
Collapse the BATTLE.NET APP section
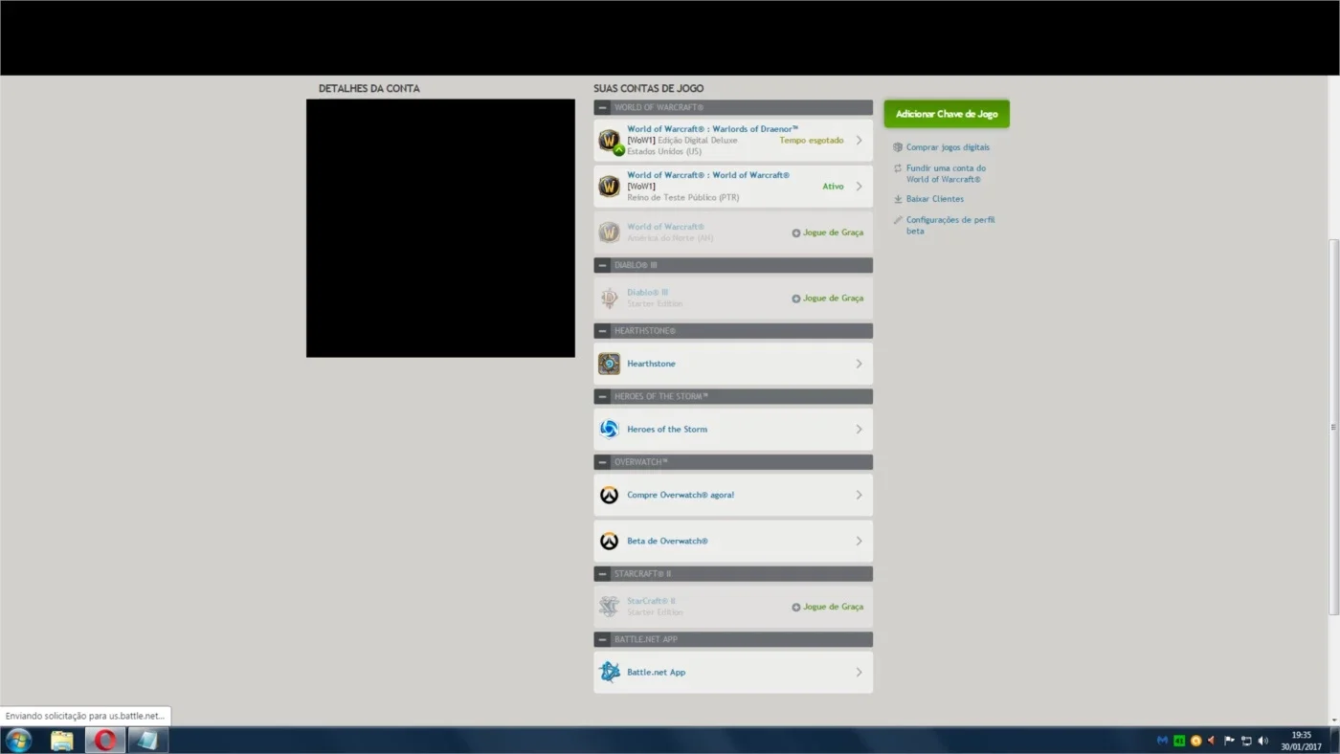pyautogui.click(x=602, y=639)
